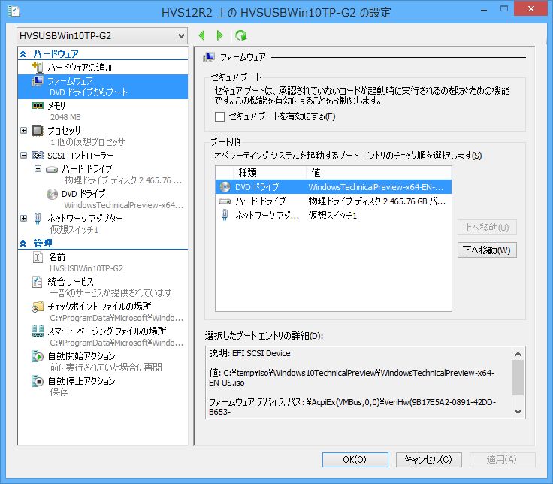Image resolution: width=553 pixels, height=484 pixels.
Task: Click the スマート ページング ファイルの場所 icon
Action: click(38, 331)
